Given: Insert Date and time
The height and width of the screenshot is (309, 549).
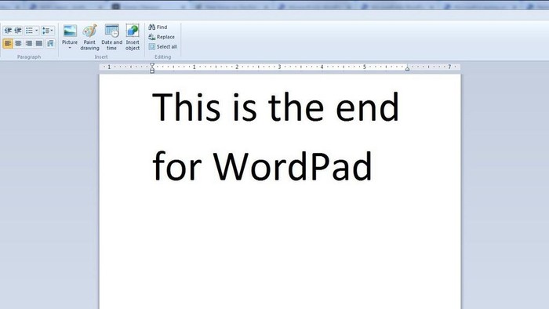Looking at the screenshot, I should click(x=111, y=37).
